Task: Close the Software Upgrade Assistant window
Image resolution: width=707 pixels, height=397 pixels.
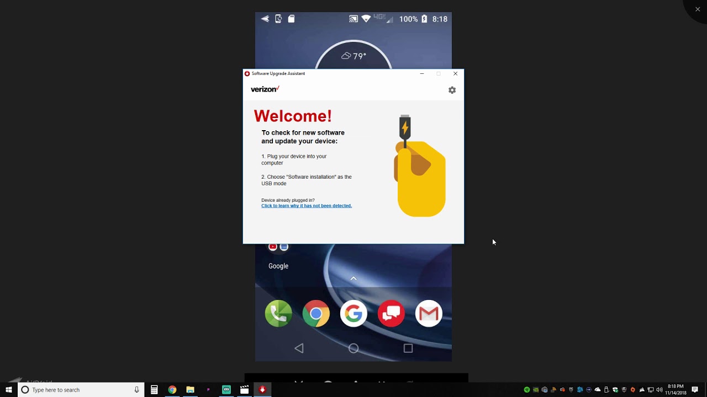Action: click(455, 73)
